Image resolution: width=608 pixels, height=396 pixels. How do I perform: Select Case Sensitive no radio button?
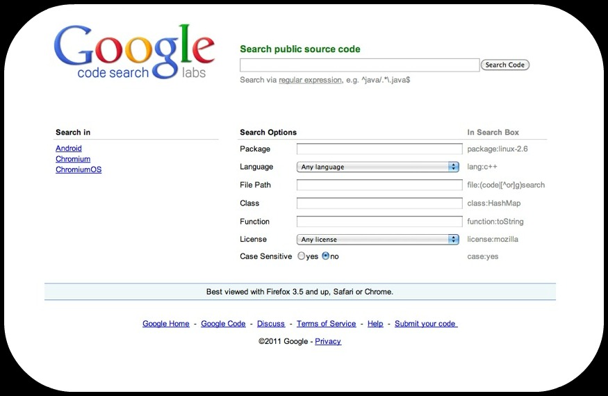pos(326,256)
